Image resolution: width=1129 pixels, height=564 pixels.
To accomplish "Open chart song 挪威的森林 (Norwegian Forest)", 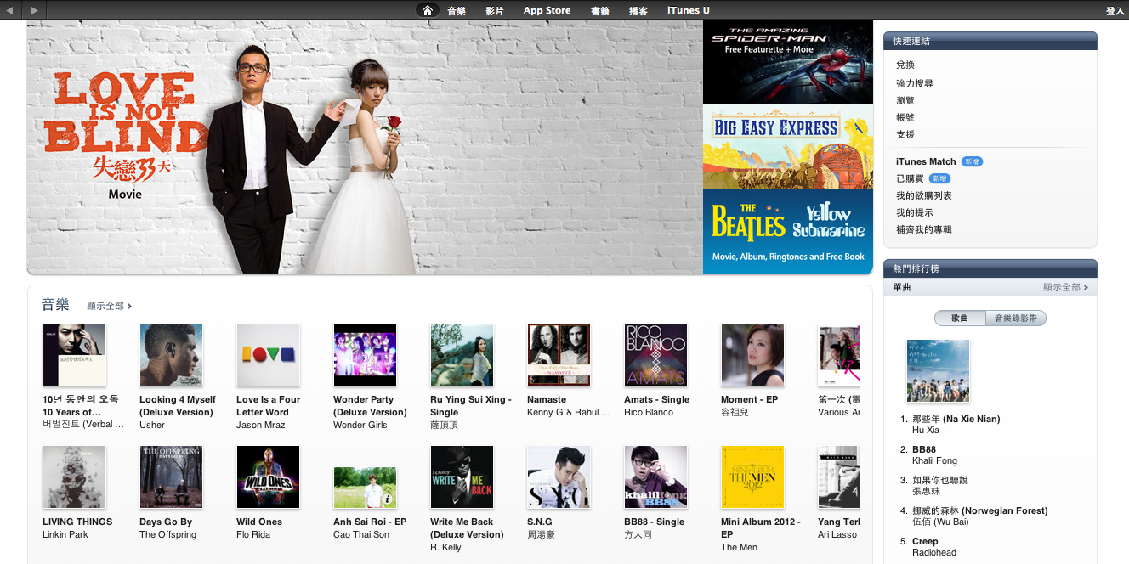I will (x=979, y=510).
